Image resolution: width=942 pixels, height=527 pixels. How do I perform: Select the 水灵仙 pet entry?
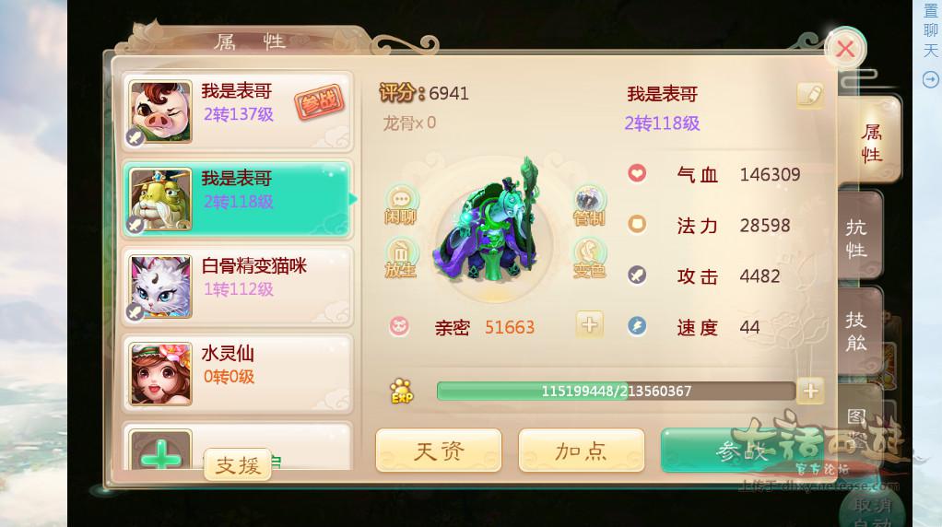(x=238, y=375)
